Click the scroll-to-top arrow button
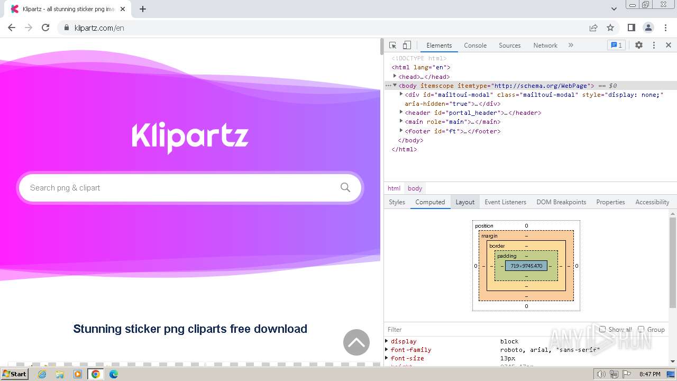This screenshot has width=677, height=381. coord(356,342)
